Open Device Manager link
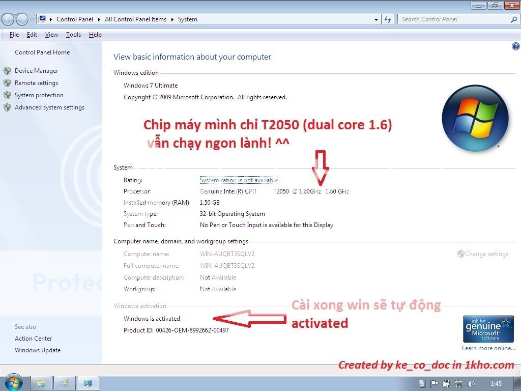 pyautogui.click(x=36, y=71)
